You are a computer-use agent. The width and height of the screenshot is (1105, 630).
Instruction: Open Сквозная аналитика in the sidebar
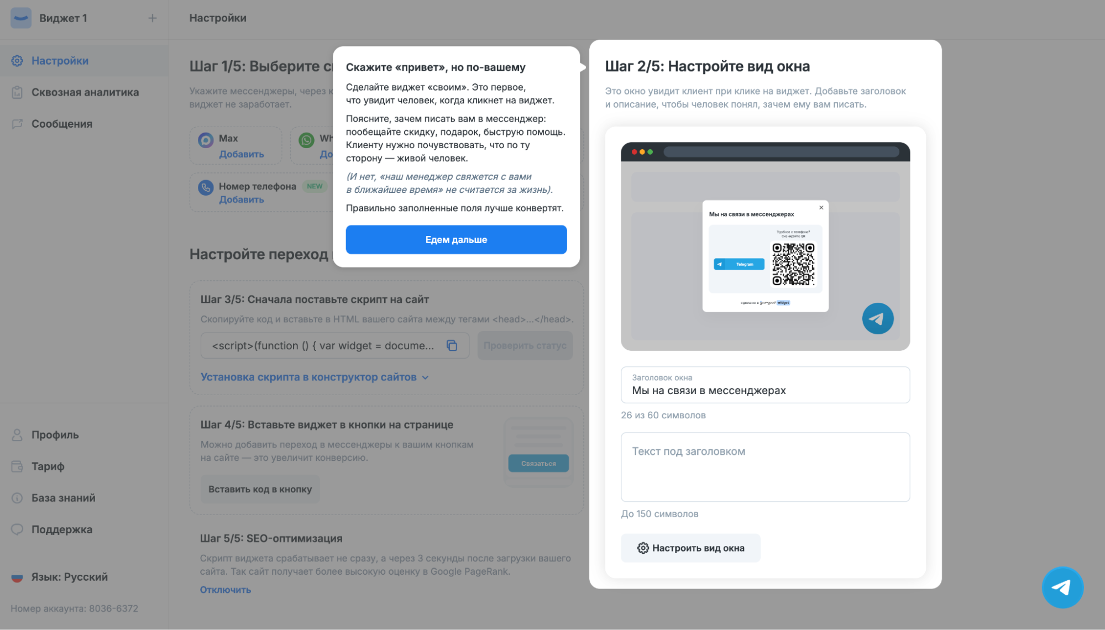[x=84, y=92]
